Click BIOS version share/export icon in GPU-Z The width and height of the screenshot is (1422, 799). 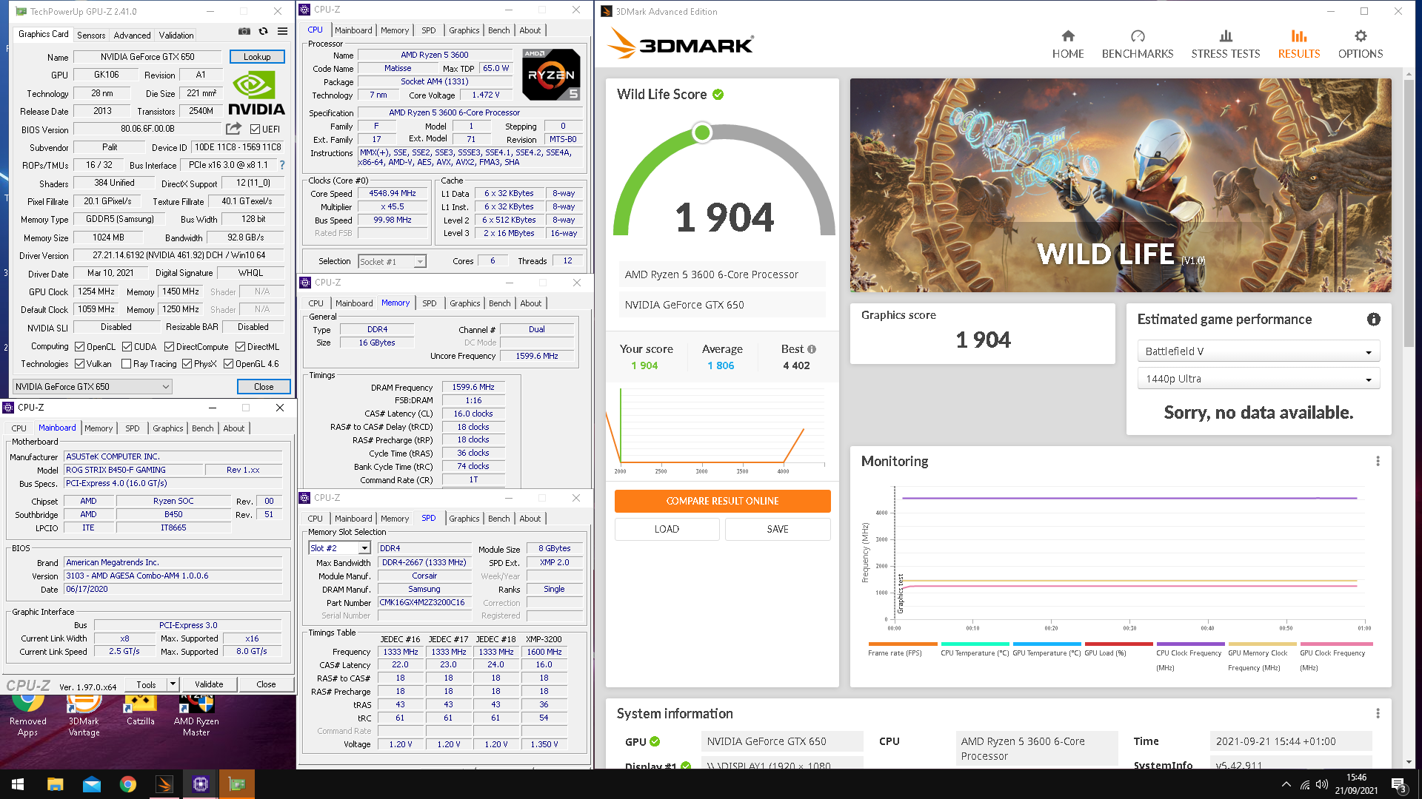[x=233, y=129]
